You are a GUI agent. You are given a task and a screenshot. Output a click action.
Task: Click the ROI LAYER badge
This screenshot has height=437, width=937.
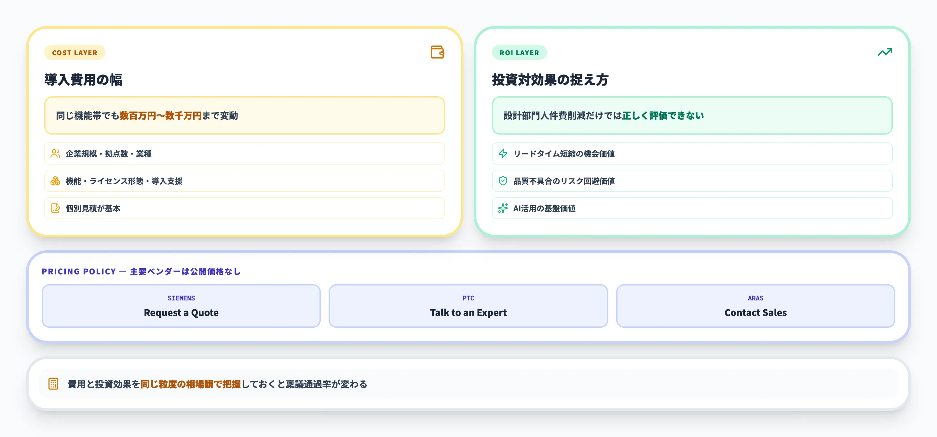point(519,52)
